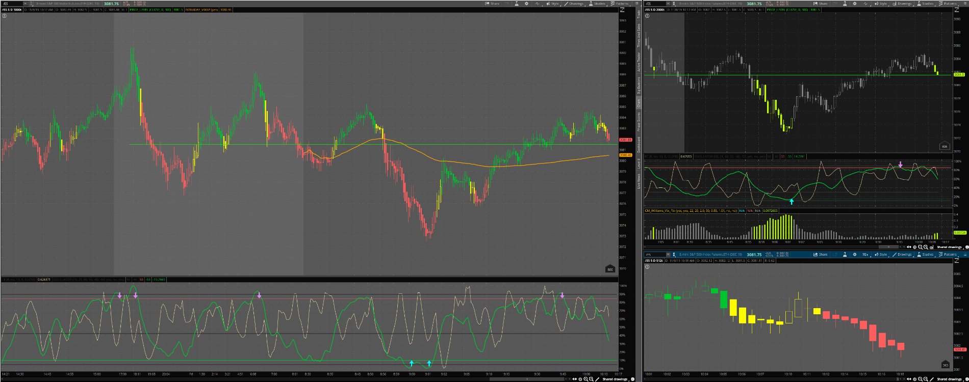Image resolution: width=969 pixels, height=382 pixels.
Task: Toggle the info circle icon at left chart top-left
Action: pyautogui.click(x=4, y=16)
